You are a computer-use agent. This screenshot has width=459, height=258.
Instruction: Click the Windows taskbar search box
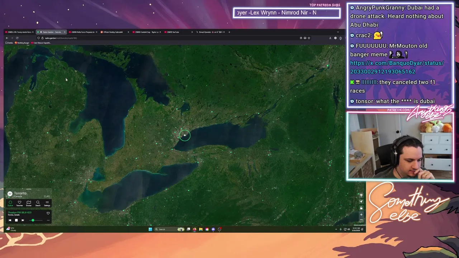point(169,229)
